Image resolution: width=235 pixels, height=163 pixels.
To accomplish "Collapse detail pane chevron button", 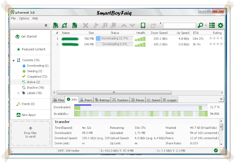I will coord(221,99).
